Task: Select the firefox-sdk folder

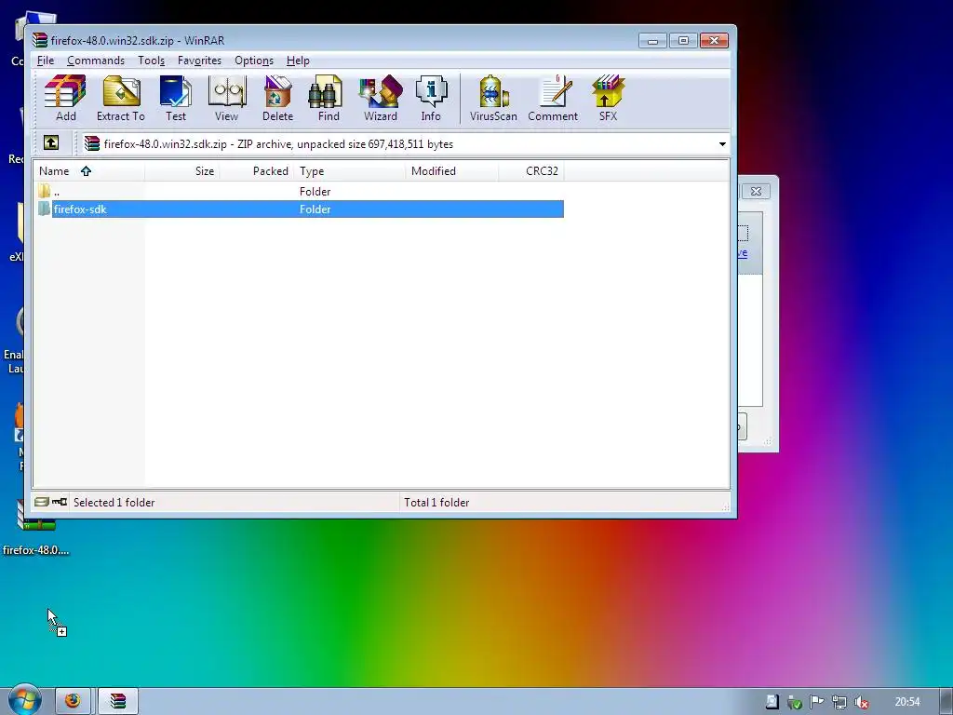Action: [x=301, y=209]
